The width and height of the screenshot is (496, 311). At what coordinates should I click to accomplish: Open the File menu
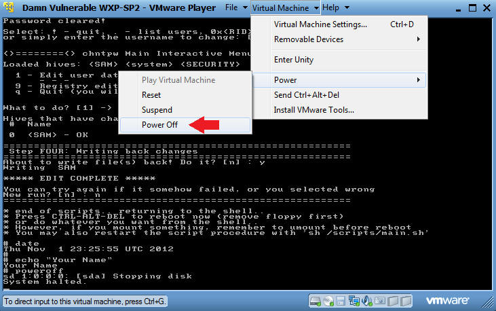[231, 7]
